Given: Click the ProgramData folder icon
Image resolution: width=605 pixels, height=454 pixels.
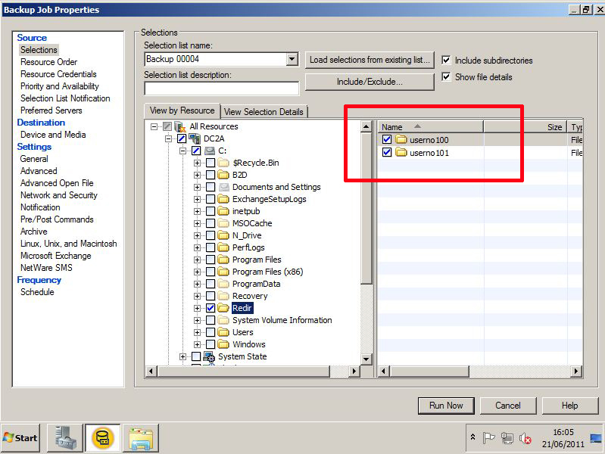Looking at the screenshot, I should 223,284.
